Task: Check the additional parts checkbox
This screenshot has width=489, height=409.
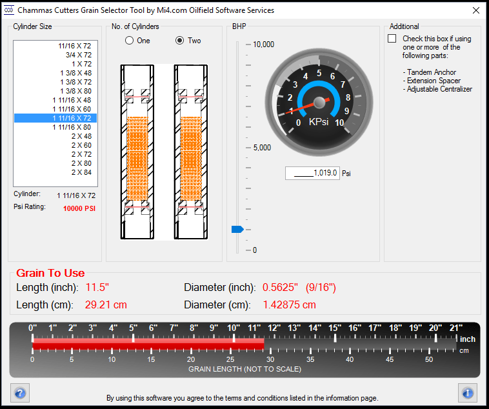Action: (x=392, y=38)
